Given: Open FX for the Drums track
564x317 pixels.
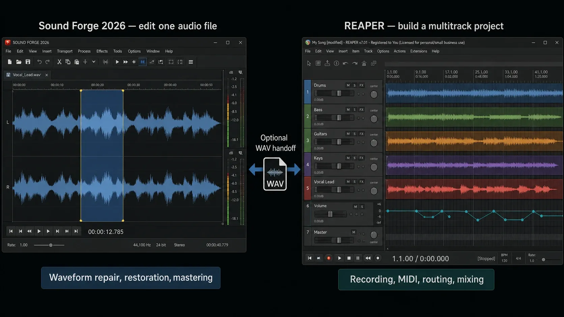Looking at the screenshot, I should (361, 86).
